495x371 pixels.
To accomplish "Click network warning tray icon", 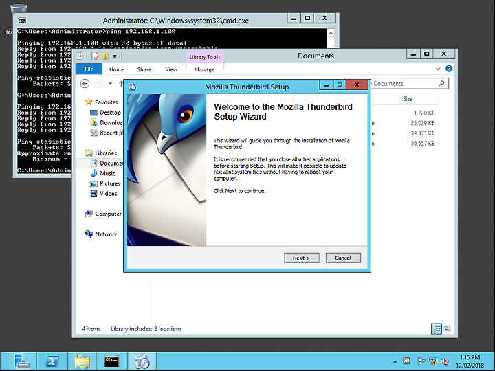I will tap(433, 361).
